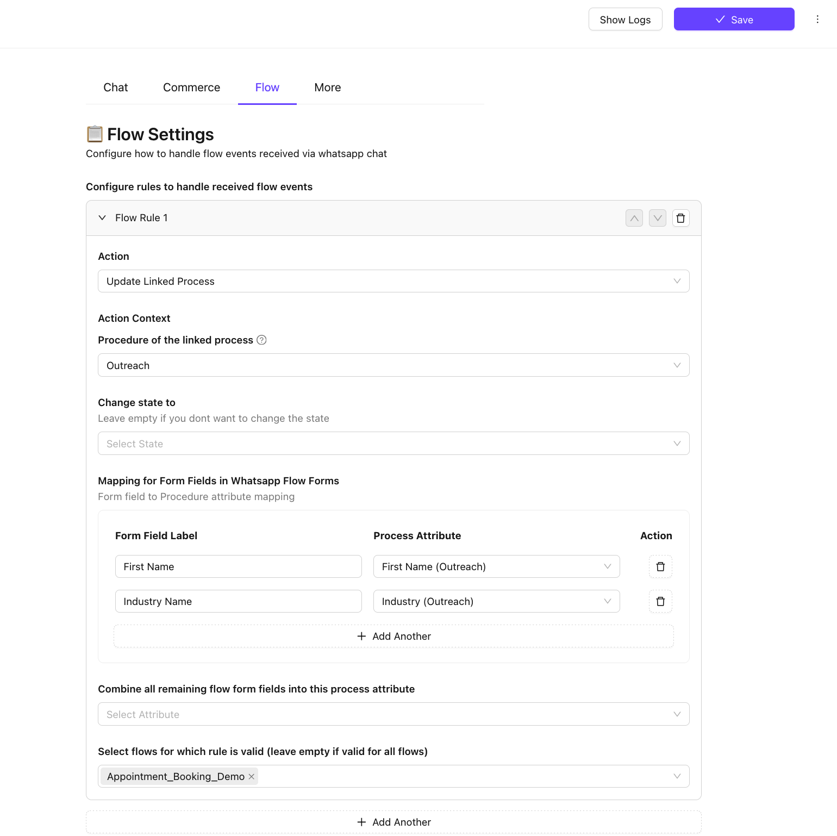Remove the Appointment_Booking_Demo tag
The image size is (837, 836).
252,777
